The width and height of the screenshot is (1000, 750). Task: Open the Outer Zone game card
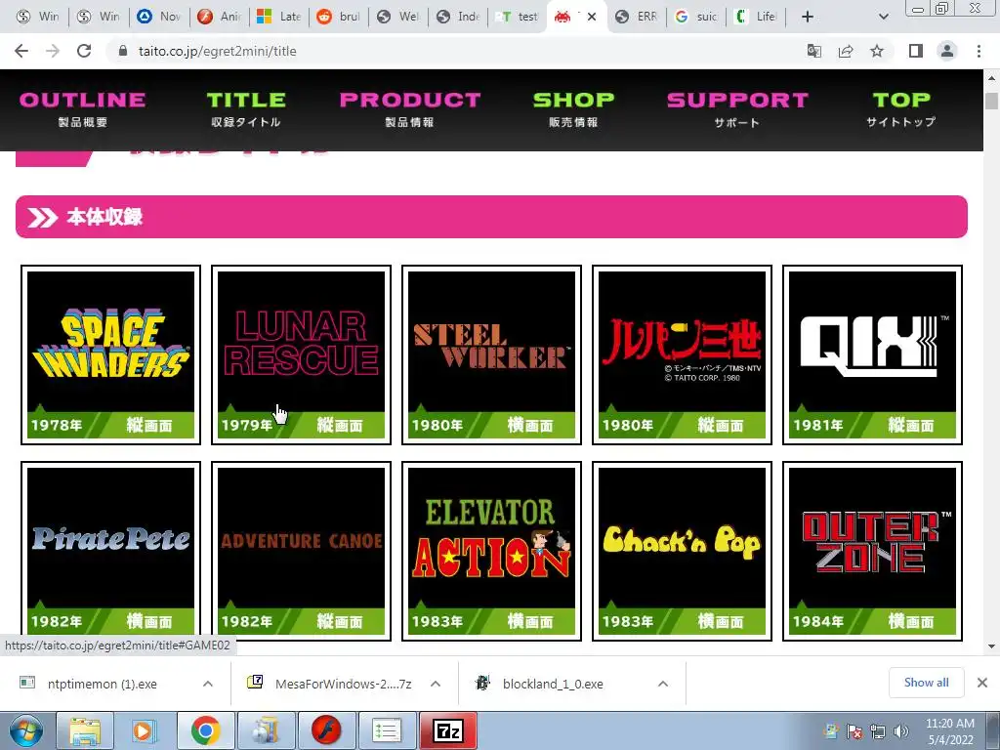click(x=872, y=551)
